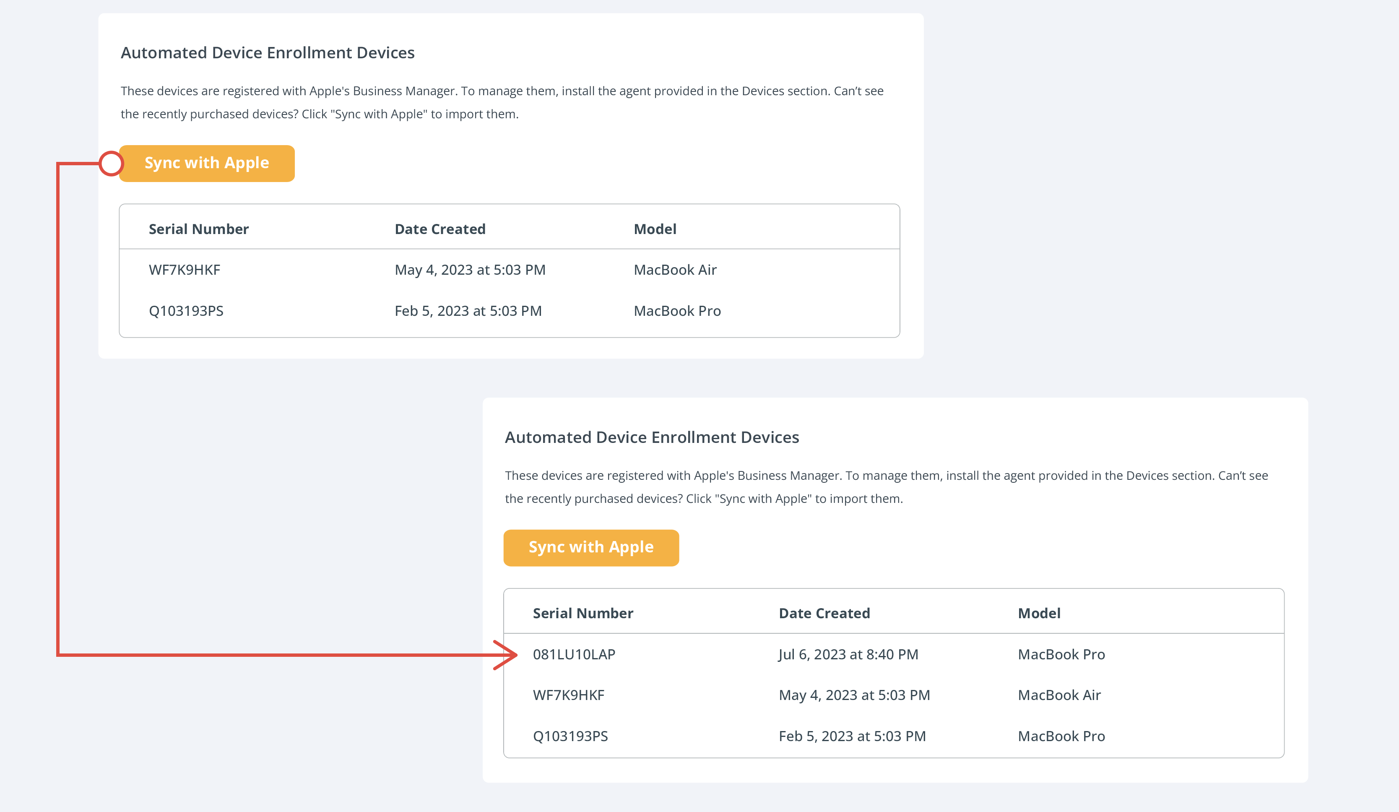Viewport: 1399px width, 812px height.
Task: Click Serial Number header in upper table
Action: (x=198, y=229)
